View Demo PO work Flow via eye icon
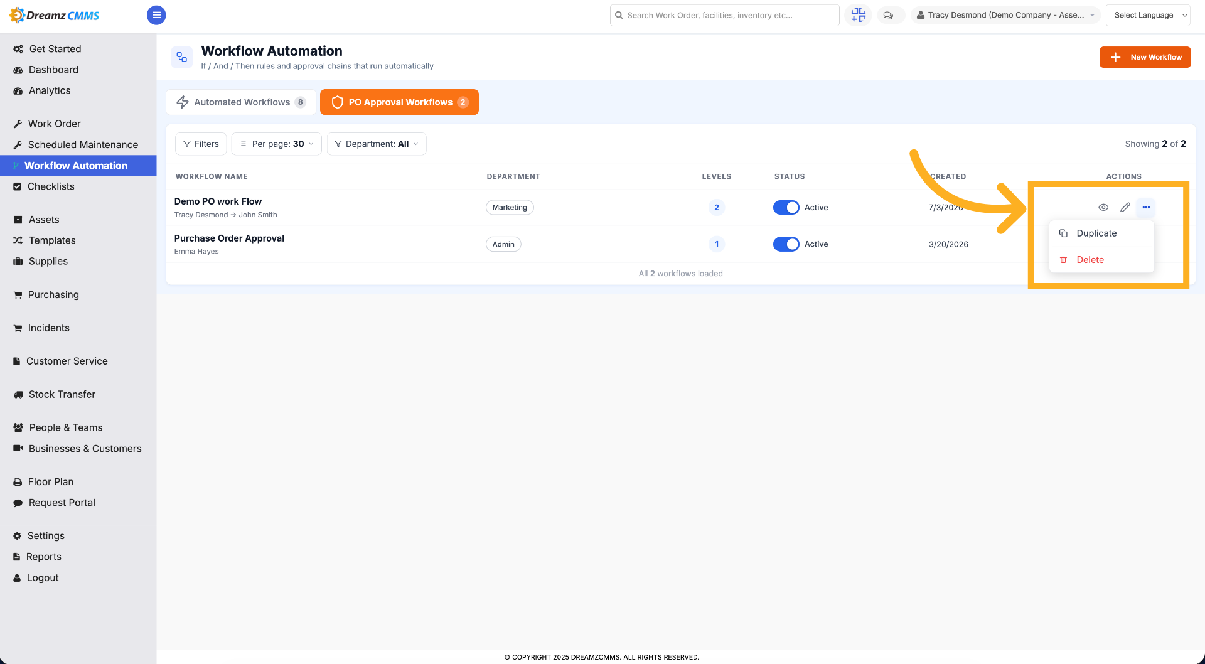This screenshot has height=664, width=1205. (1103, 207)
